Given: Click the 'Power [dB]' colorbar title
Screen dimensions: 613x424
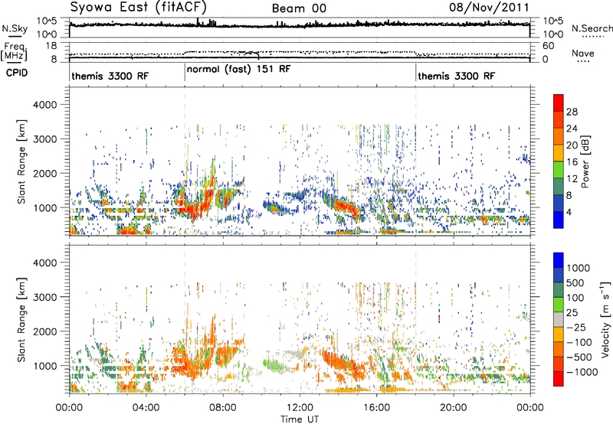Looking at the screenshot, I should [585, 161].
